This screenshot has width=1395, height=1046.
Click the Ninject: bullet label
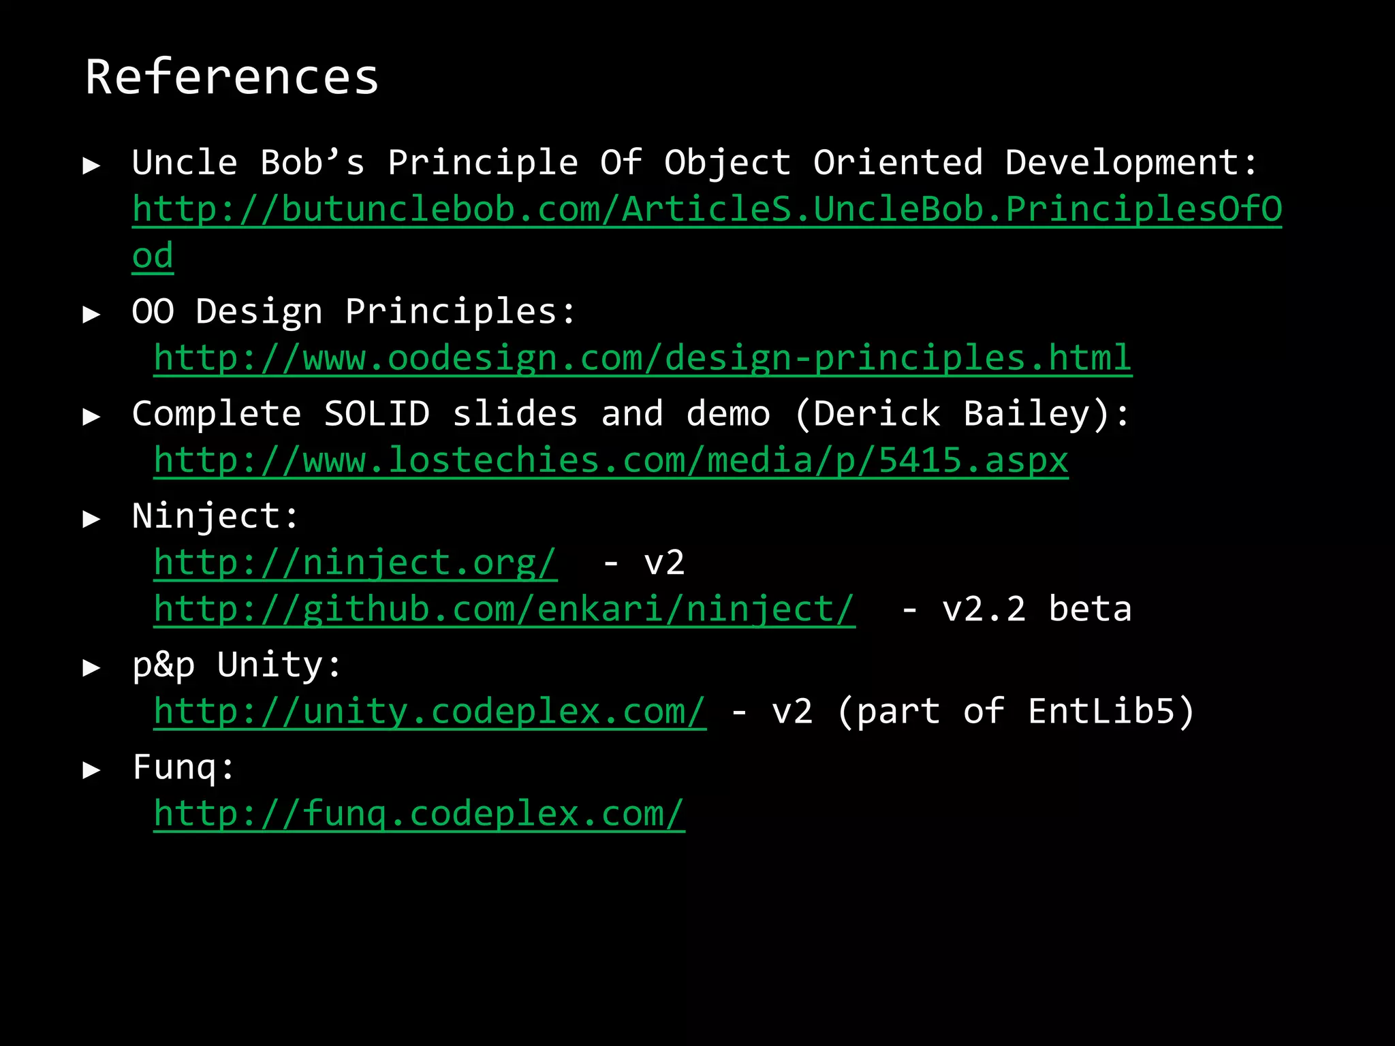215,516
